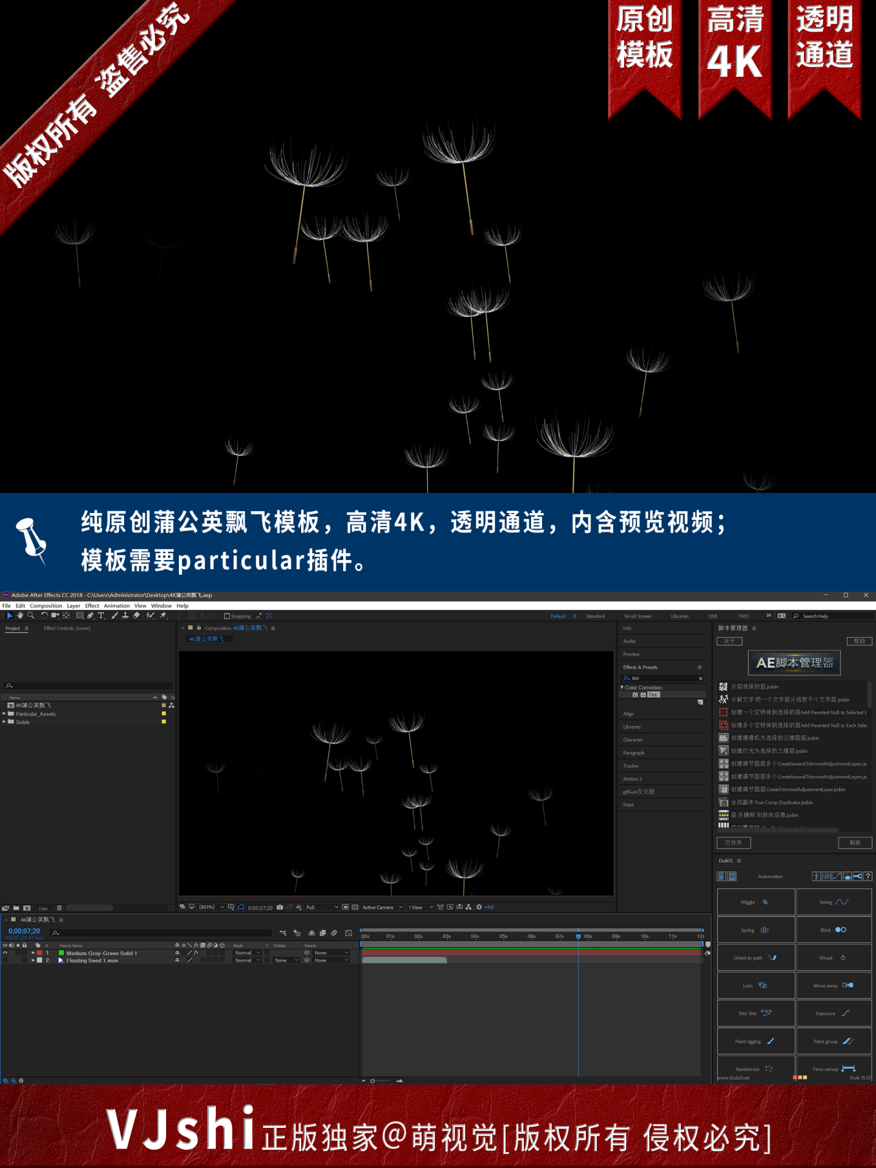The image size is (876, 1168).
Task: Open Duik help question mark icon
Action: (x=868, y=876)
